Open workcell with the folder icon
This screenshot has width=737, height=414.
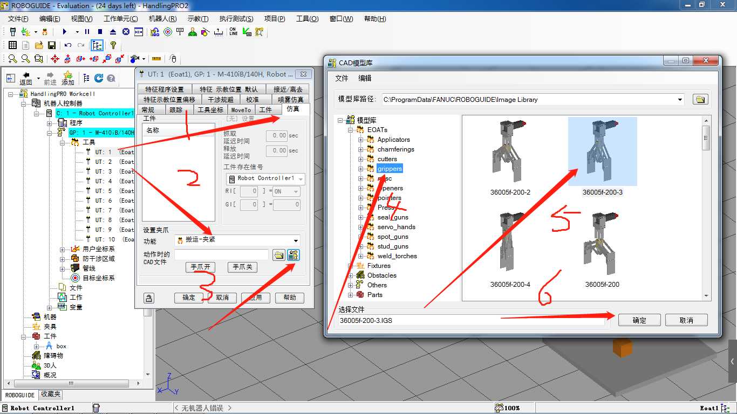[x=39, y=45]
